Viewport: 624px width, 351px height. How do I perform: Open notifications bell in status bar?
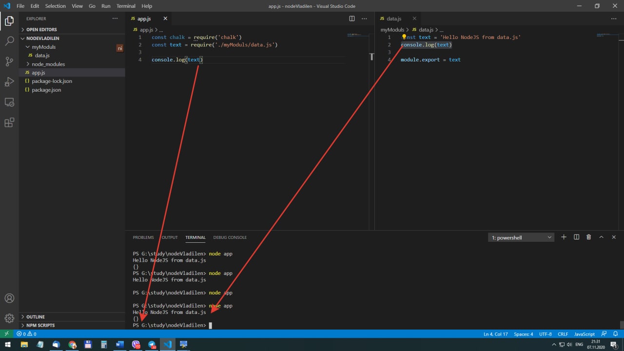[x=616, y=334]
